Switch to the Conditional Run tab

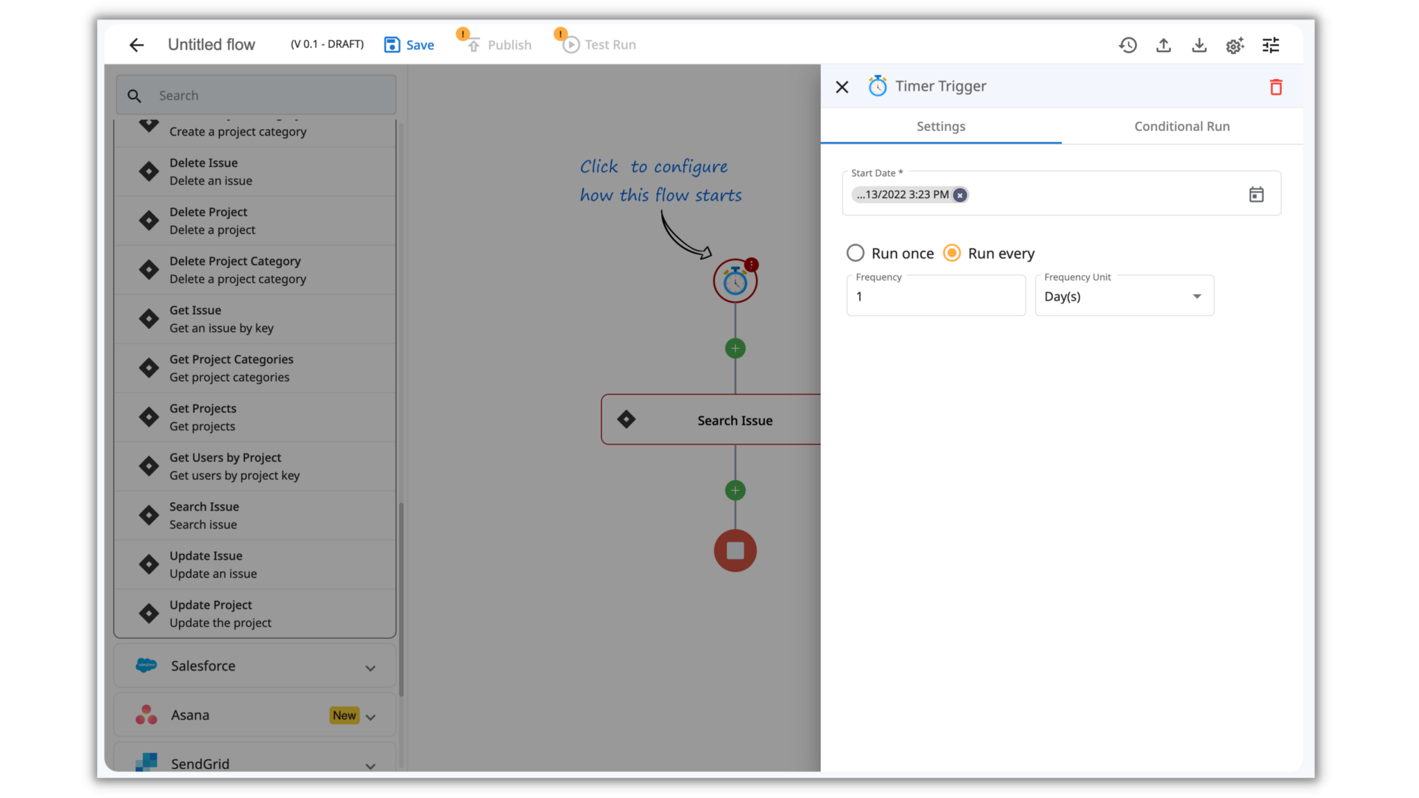click(x=1181, y=126)
